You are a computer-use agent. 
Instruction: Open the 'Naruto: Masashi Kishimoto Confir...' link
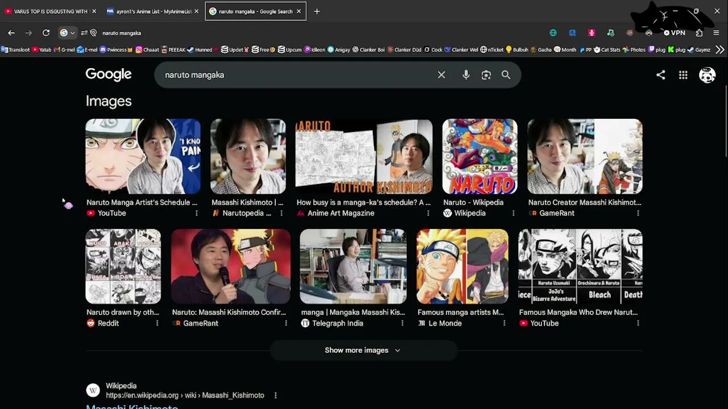point(229,312)
